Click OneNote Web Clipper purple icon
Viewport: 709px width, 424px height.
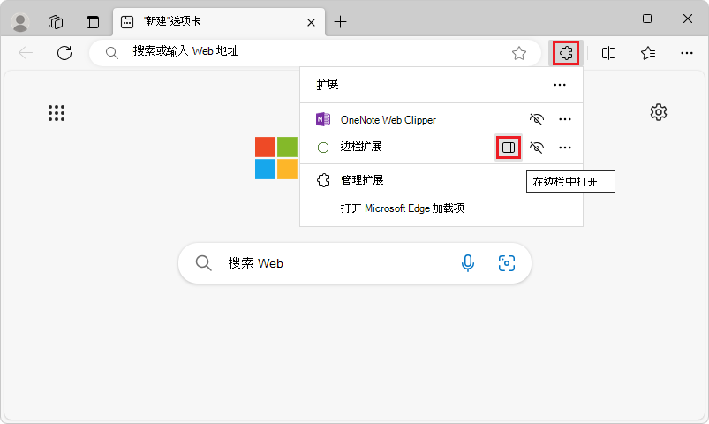[x=323, y=119]
